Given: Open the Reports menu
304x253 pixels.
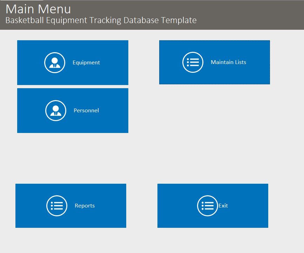Looking at the screenshot, I should coord(71,206).
